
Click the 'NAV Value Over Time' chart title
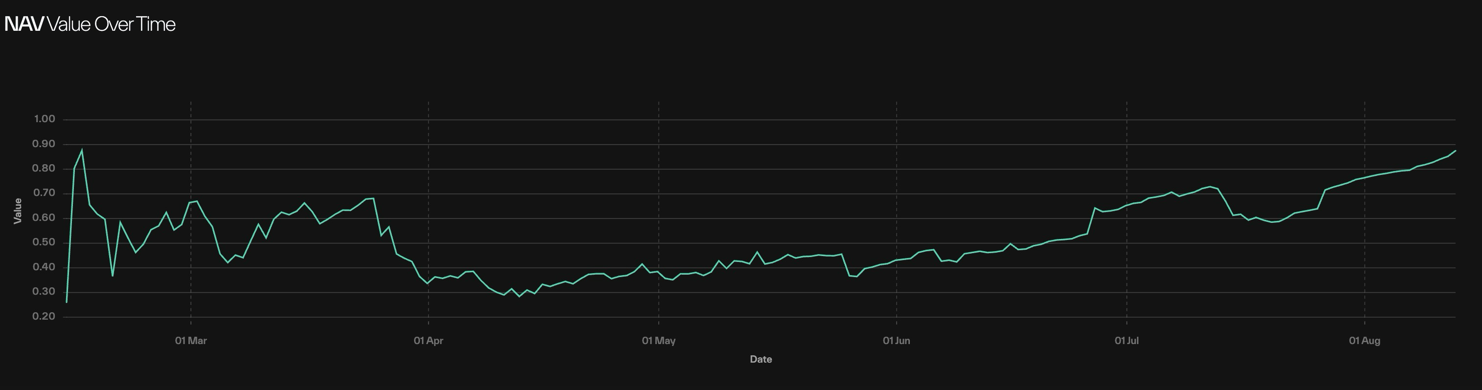[x=90, y=24]
